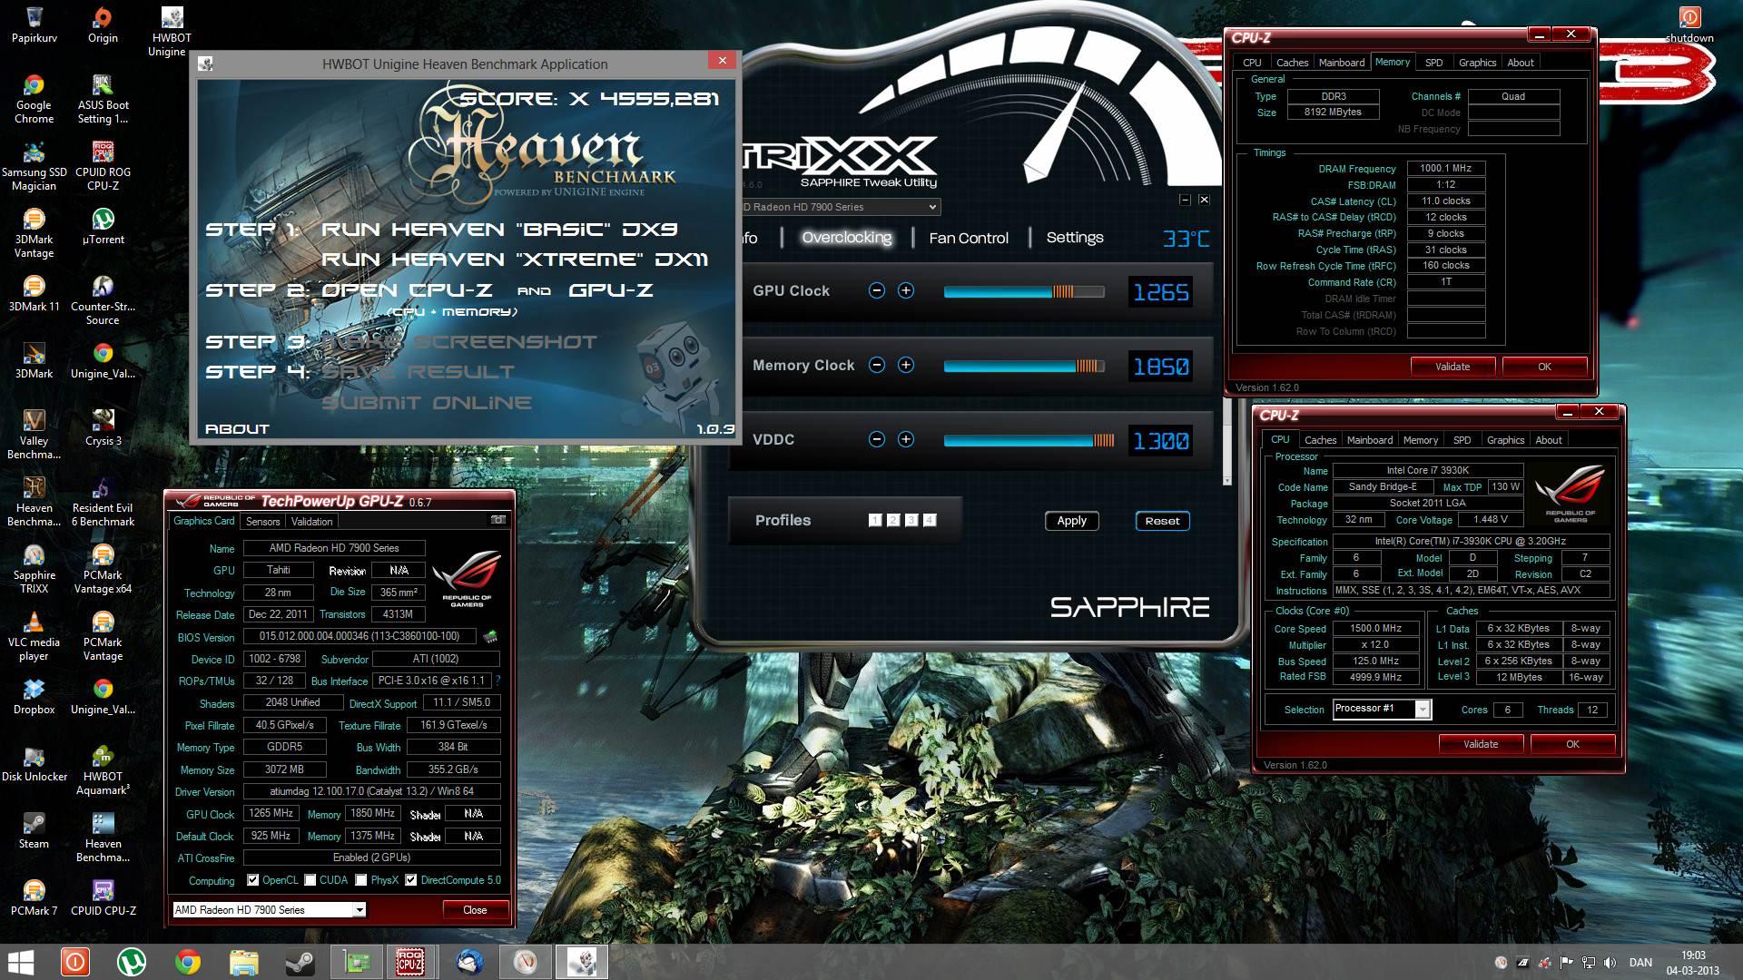Open HWBOT Aquamark3 desktop icon

[x=103, y=769]
